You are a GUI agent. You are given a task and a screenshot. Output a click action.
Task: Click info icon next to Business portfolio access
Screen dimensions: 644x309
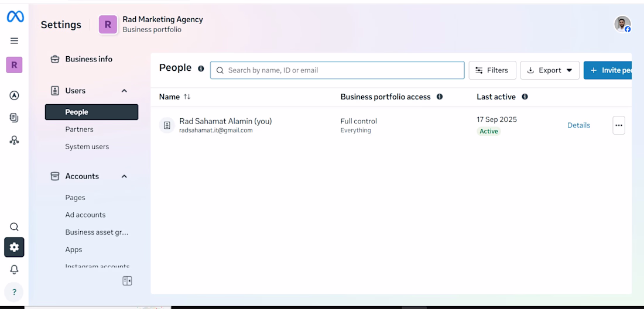440,97
